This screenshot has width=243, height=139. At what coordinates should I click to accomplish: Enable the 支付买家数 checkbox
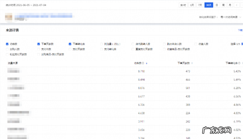point(70,49)
